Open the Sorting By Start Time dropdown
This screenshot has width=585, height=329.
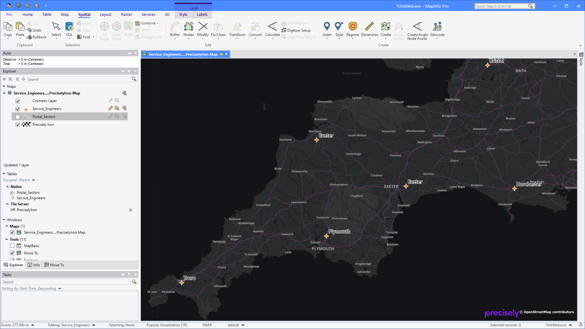click(60, 289)
